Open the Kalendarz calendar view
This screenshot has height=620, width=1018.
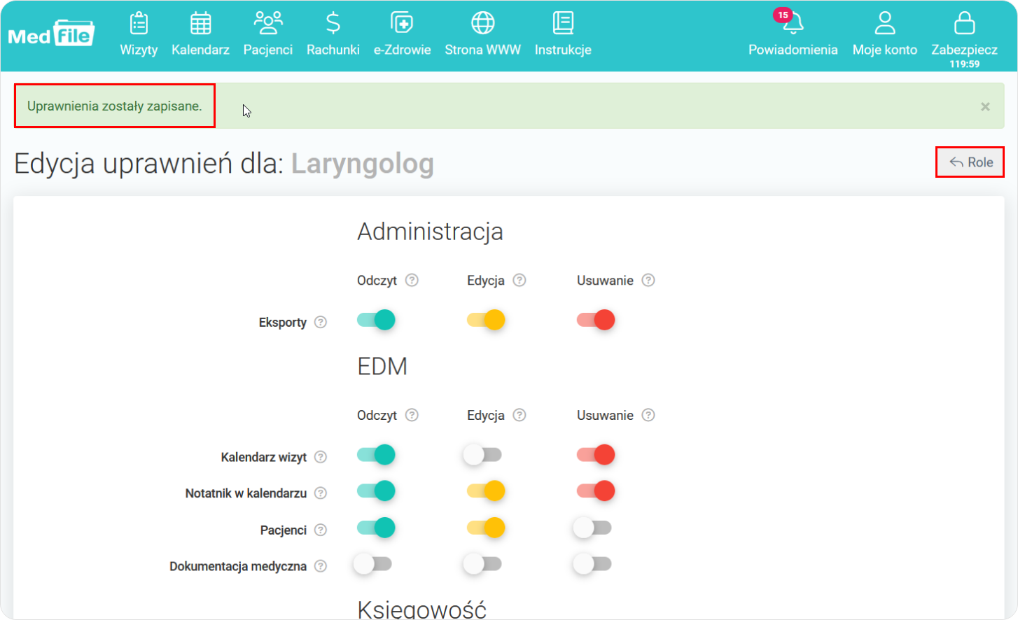coord(200,34)
